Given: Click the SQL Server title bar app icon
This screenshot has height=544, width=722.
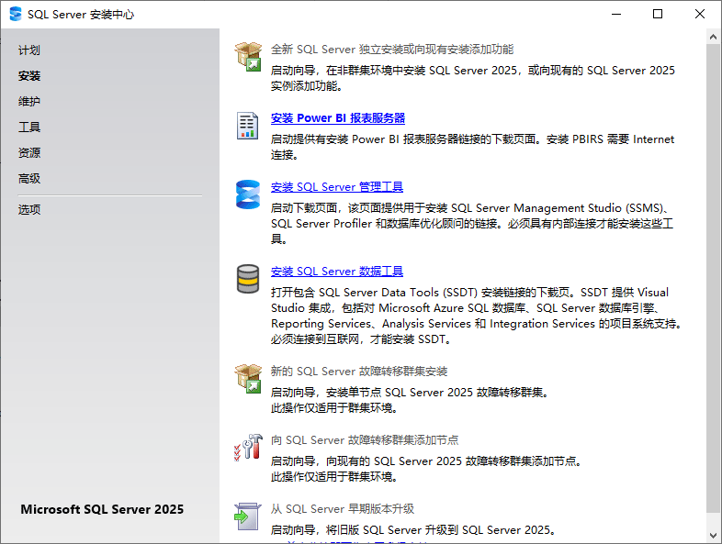Looking at the screenshot, I should [16, 14].
